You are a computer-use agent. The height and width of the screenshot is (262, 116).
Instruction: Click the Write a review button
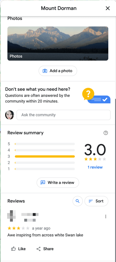58,183
